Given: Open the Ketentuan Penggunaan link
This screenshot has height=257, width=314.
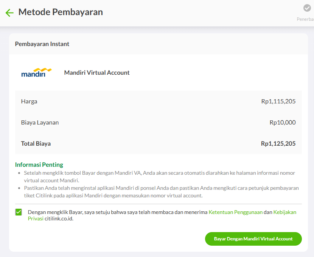Looking at the screenshot, I should pos(235,212).
